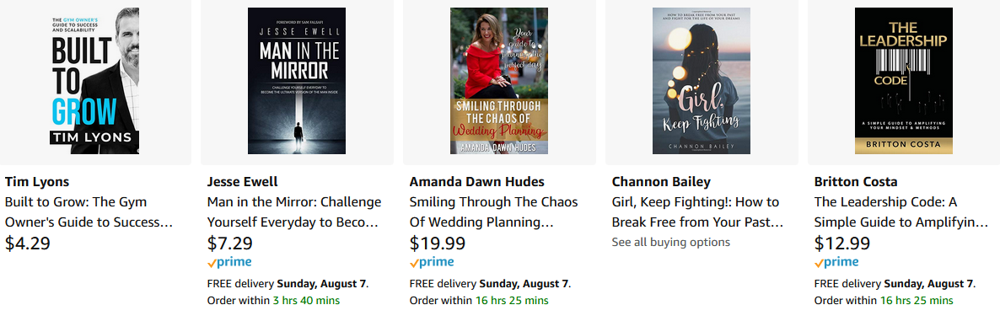Select the $7.29 price
The width and height of the screenshot is (1000, 321).
[230, 244]
